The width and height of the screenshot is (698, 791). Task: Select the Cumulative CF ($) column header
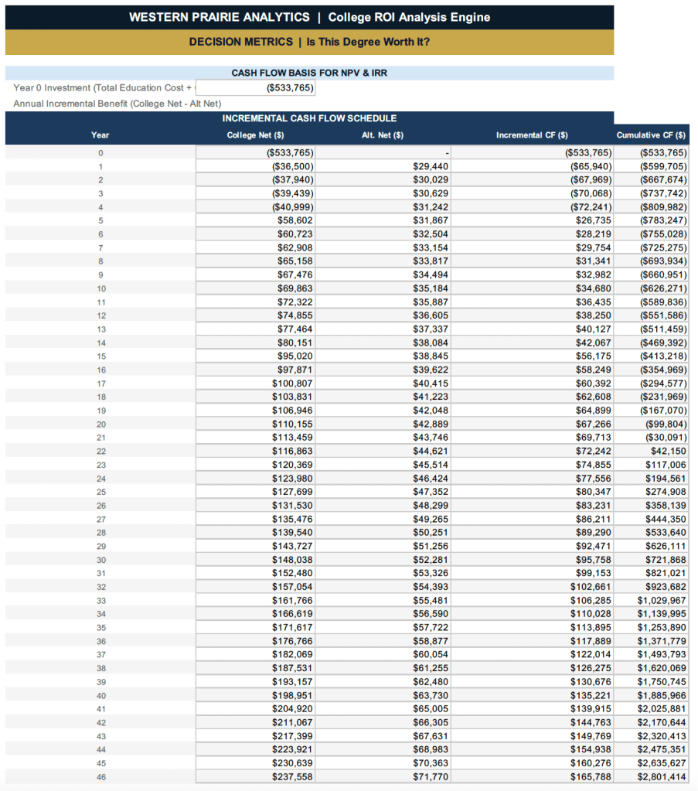pyautogui.click(x=651, y=135)
